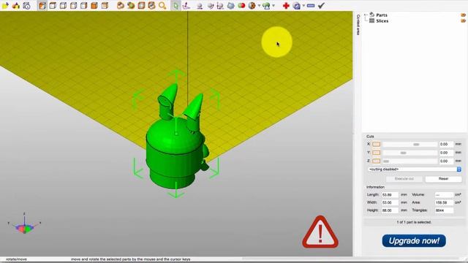The image size is (468, 263).
Task: Toggle the Z cut plane button
Action: [x=376, y=161]
